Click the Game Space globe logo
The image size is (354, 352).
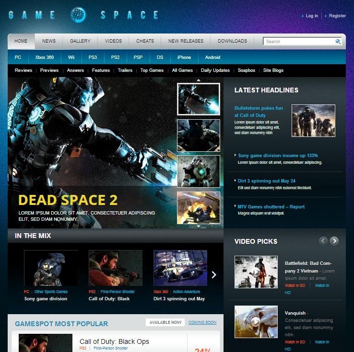pyautogui.click(x=78, y=15)
